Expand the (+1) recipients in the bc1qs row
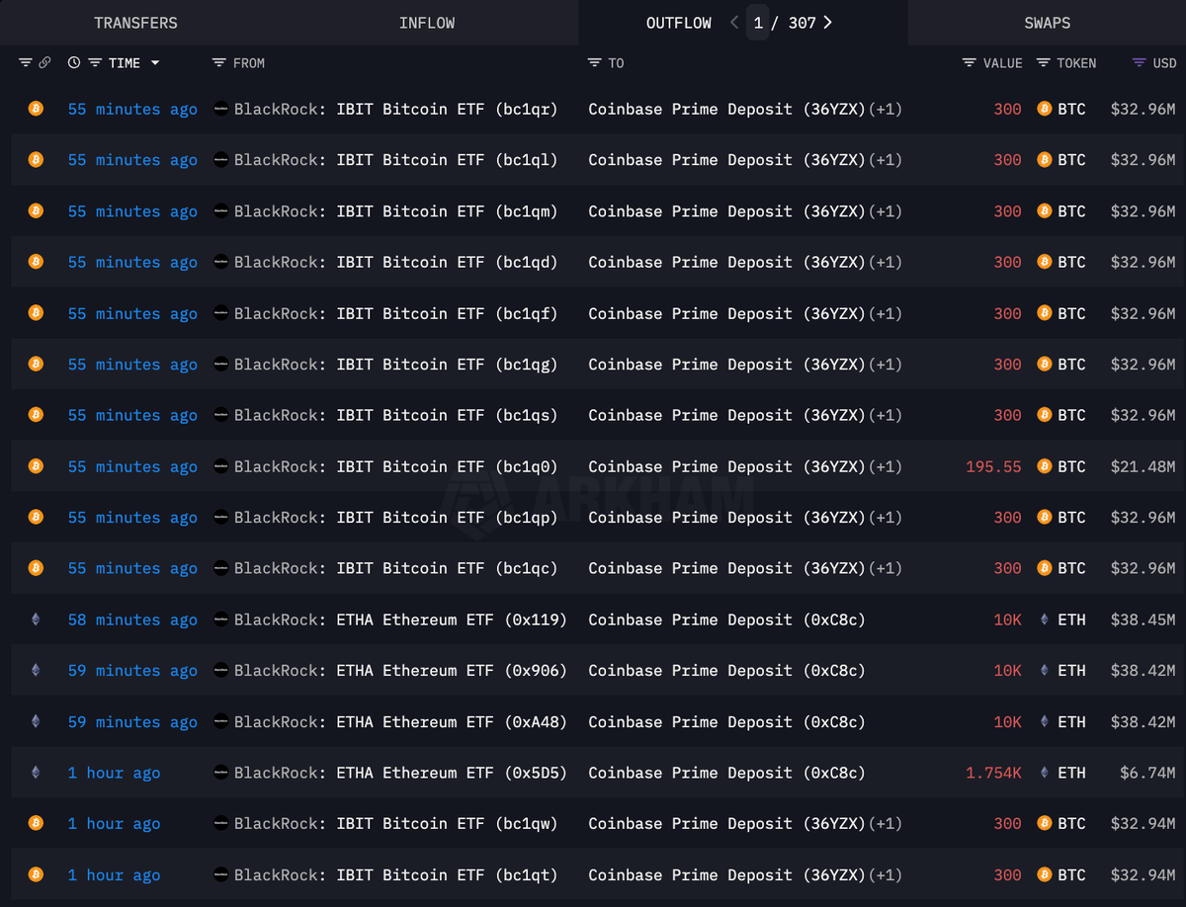The image size is (1186, 907). pyautogui.click(x=886, y=415)
